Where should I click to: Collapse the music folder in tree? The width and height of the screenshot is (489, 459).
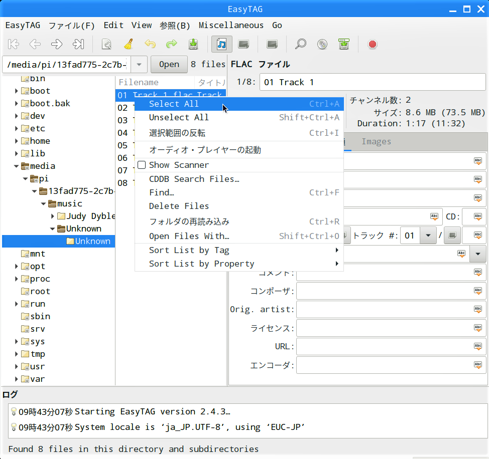pos(43,204)
